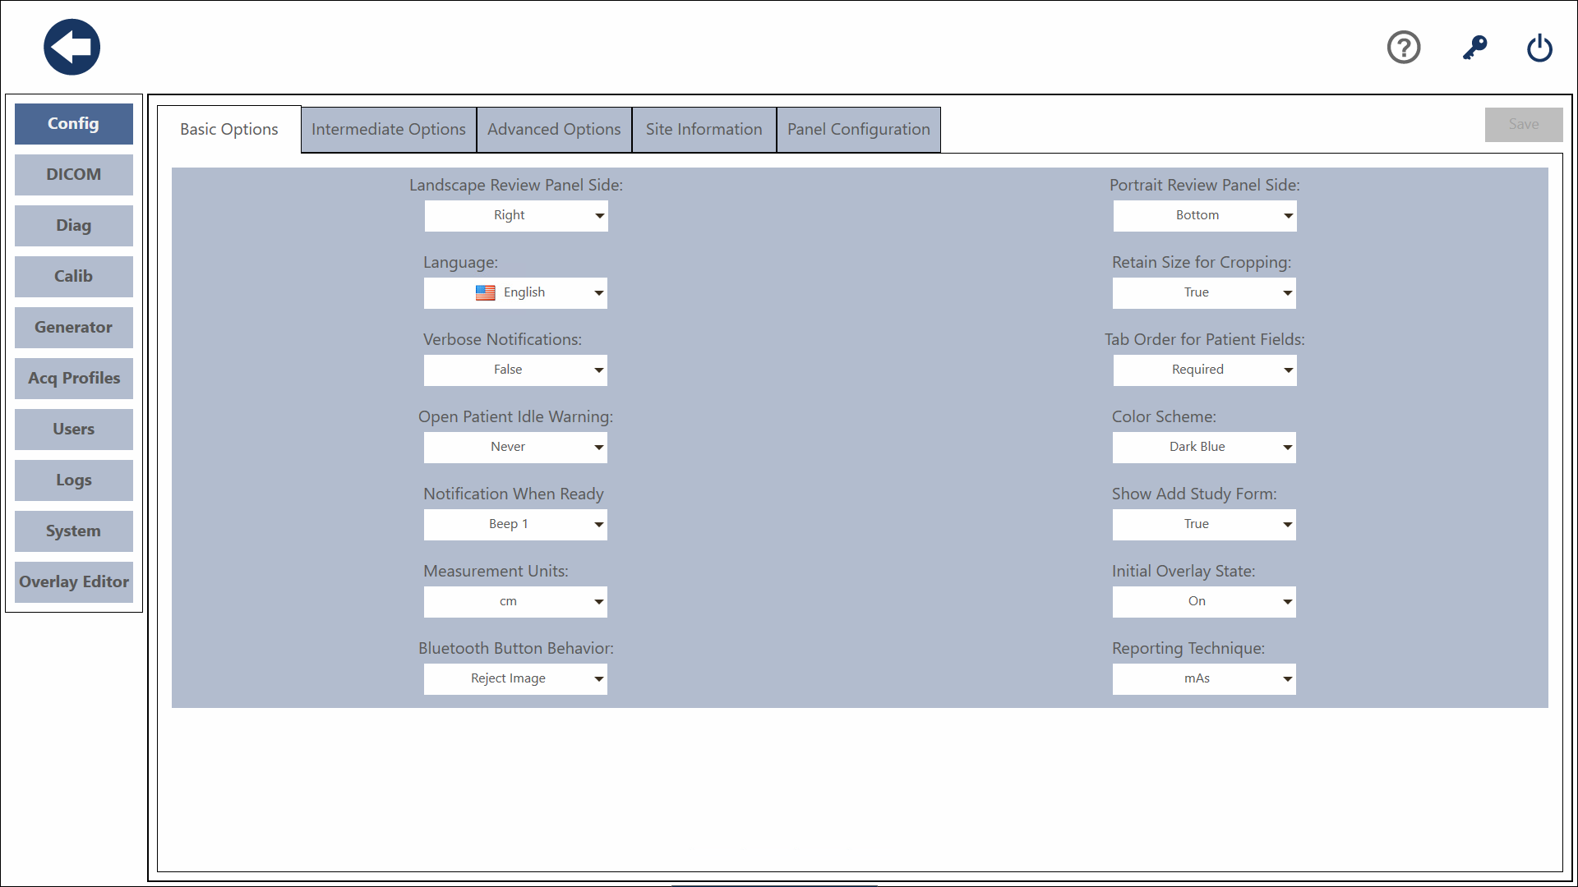Launch the Overlay Editor
The image size is (1578, 887).
click(74, 582)
